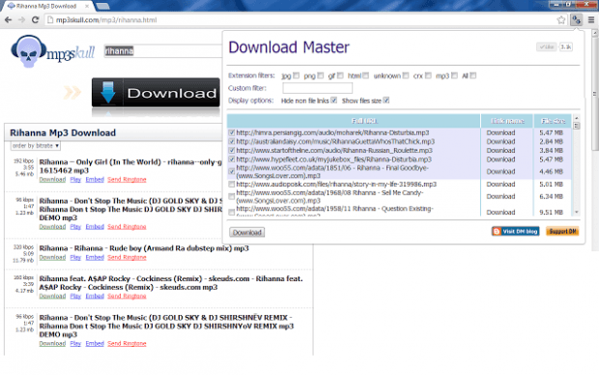Embed the Rude boy dubstep mix song
Image resolution: width=599 pixels, height=375 pixels.
click(x=95, y=257)
